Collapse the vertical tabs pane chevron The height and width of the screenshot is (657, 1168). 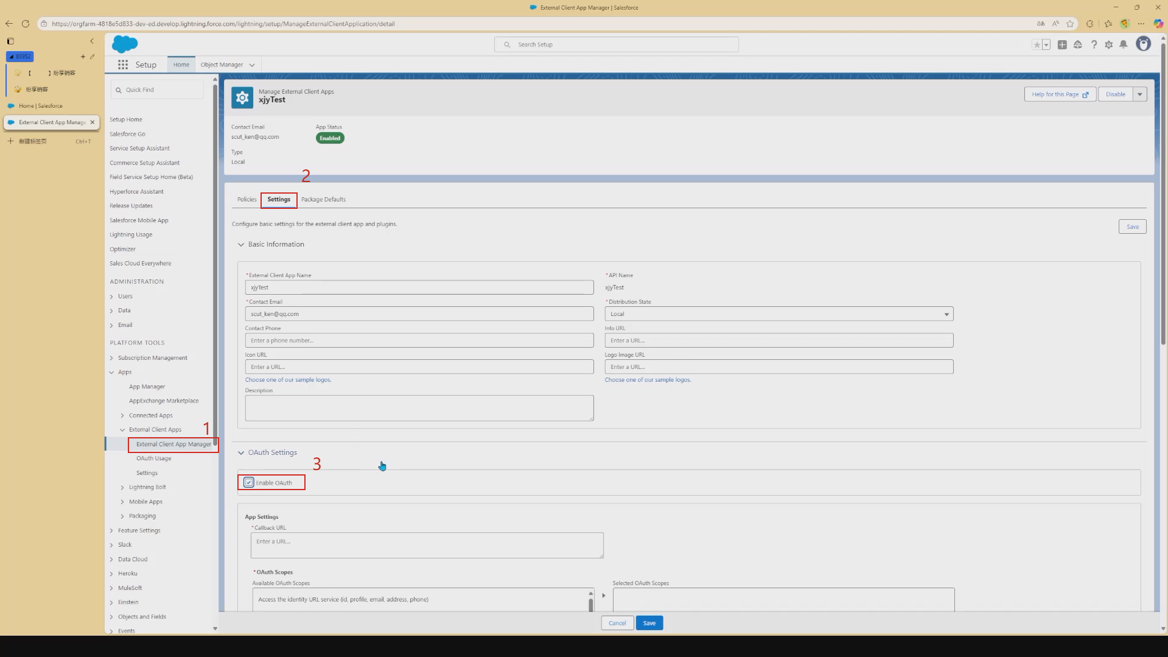click(x=92, y=41)
